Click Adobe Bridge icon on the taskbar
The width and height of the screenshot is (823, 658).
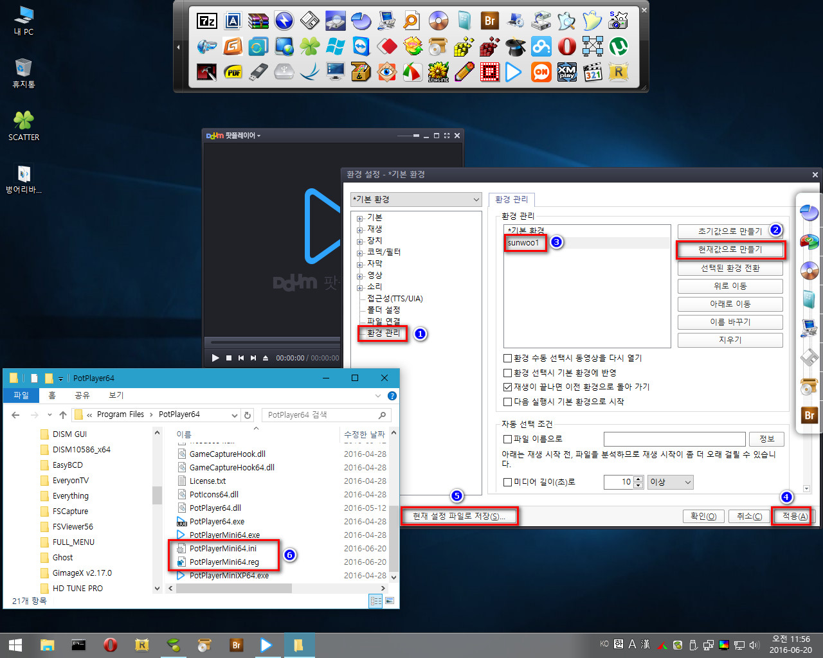236,645
